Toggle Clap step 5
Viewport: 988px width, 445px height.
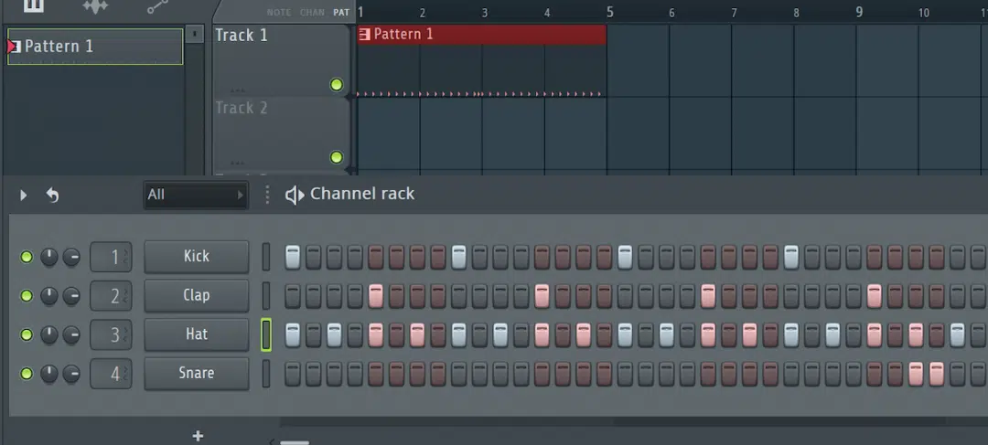pos(376,296)
